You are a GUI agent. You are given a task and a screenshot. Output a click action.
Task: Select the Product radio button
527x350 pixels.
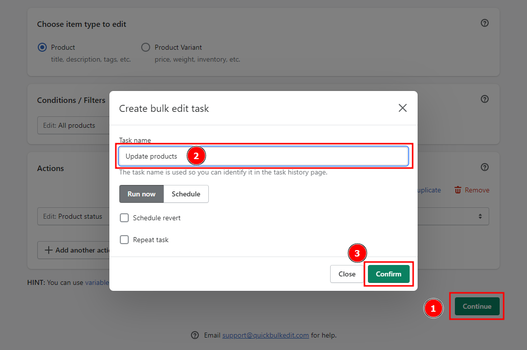click(x=42, y=47)
